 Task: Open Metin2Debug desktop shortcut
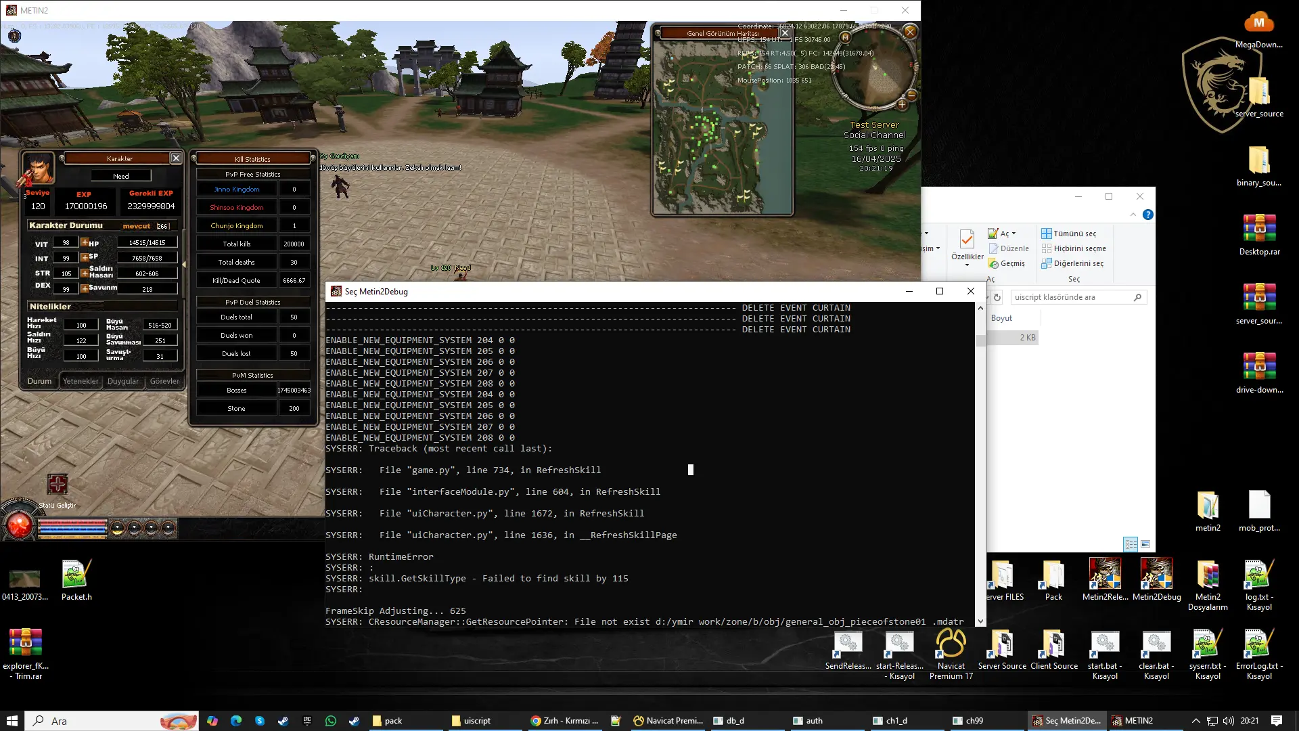(1156, 580)
